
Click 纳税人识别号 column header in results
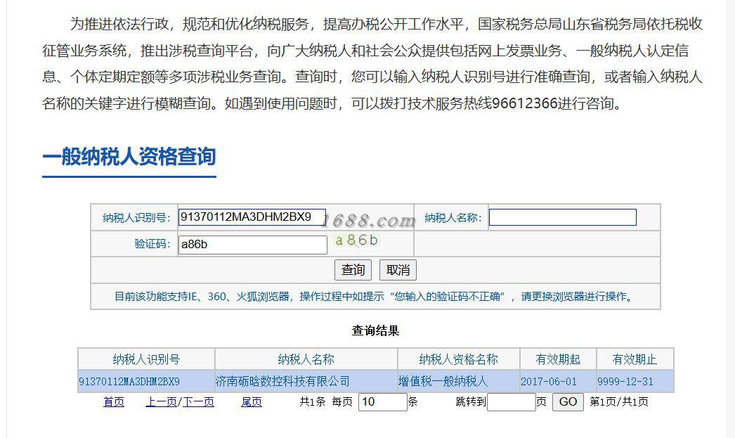point(146,359)
